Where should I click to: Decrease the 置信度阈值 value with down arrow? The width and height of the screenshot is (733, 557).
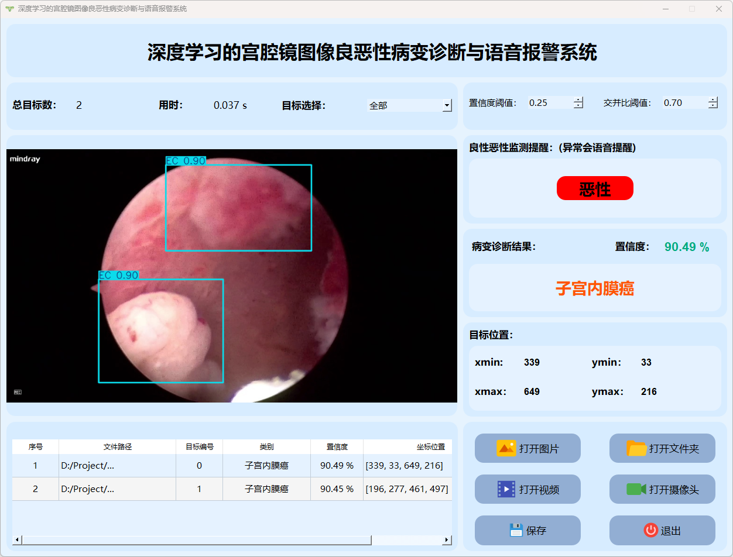[x=578, y=106]
